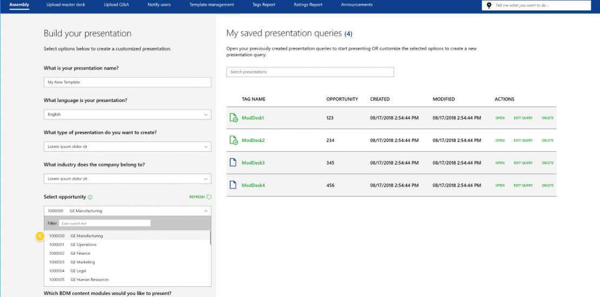Go to the Upload master deck tab
Screen dimensions: 600x297
pyautogui.click(x=66, y=5)
